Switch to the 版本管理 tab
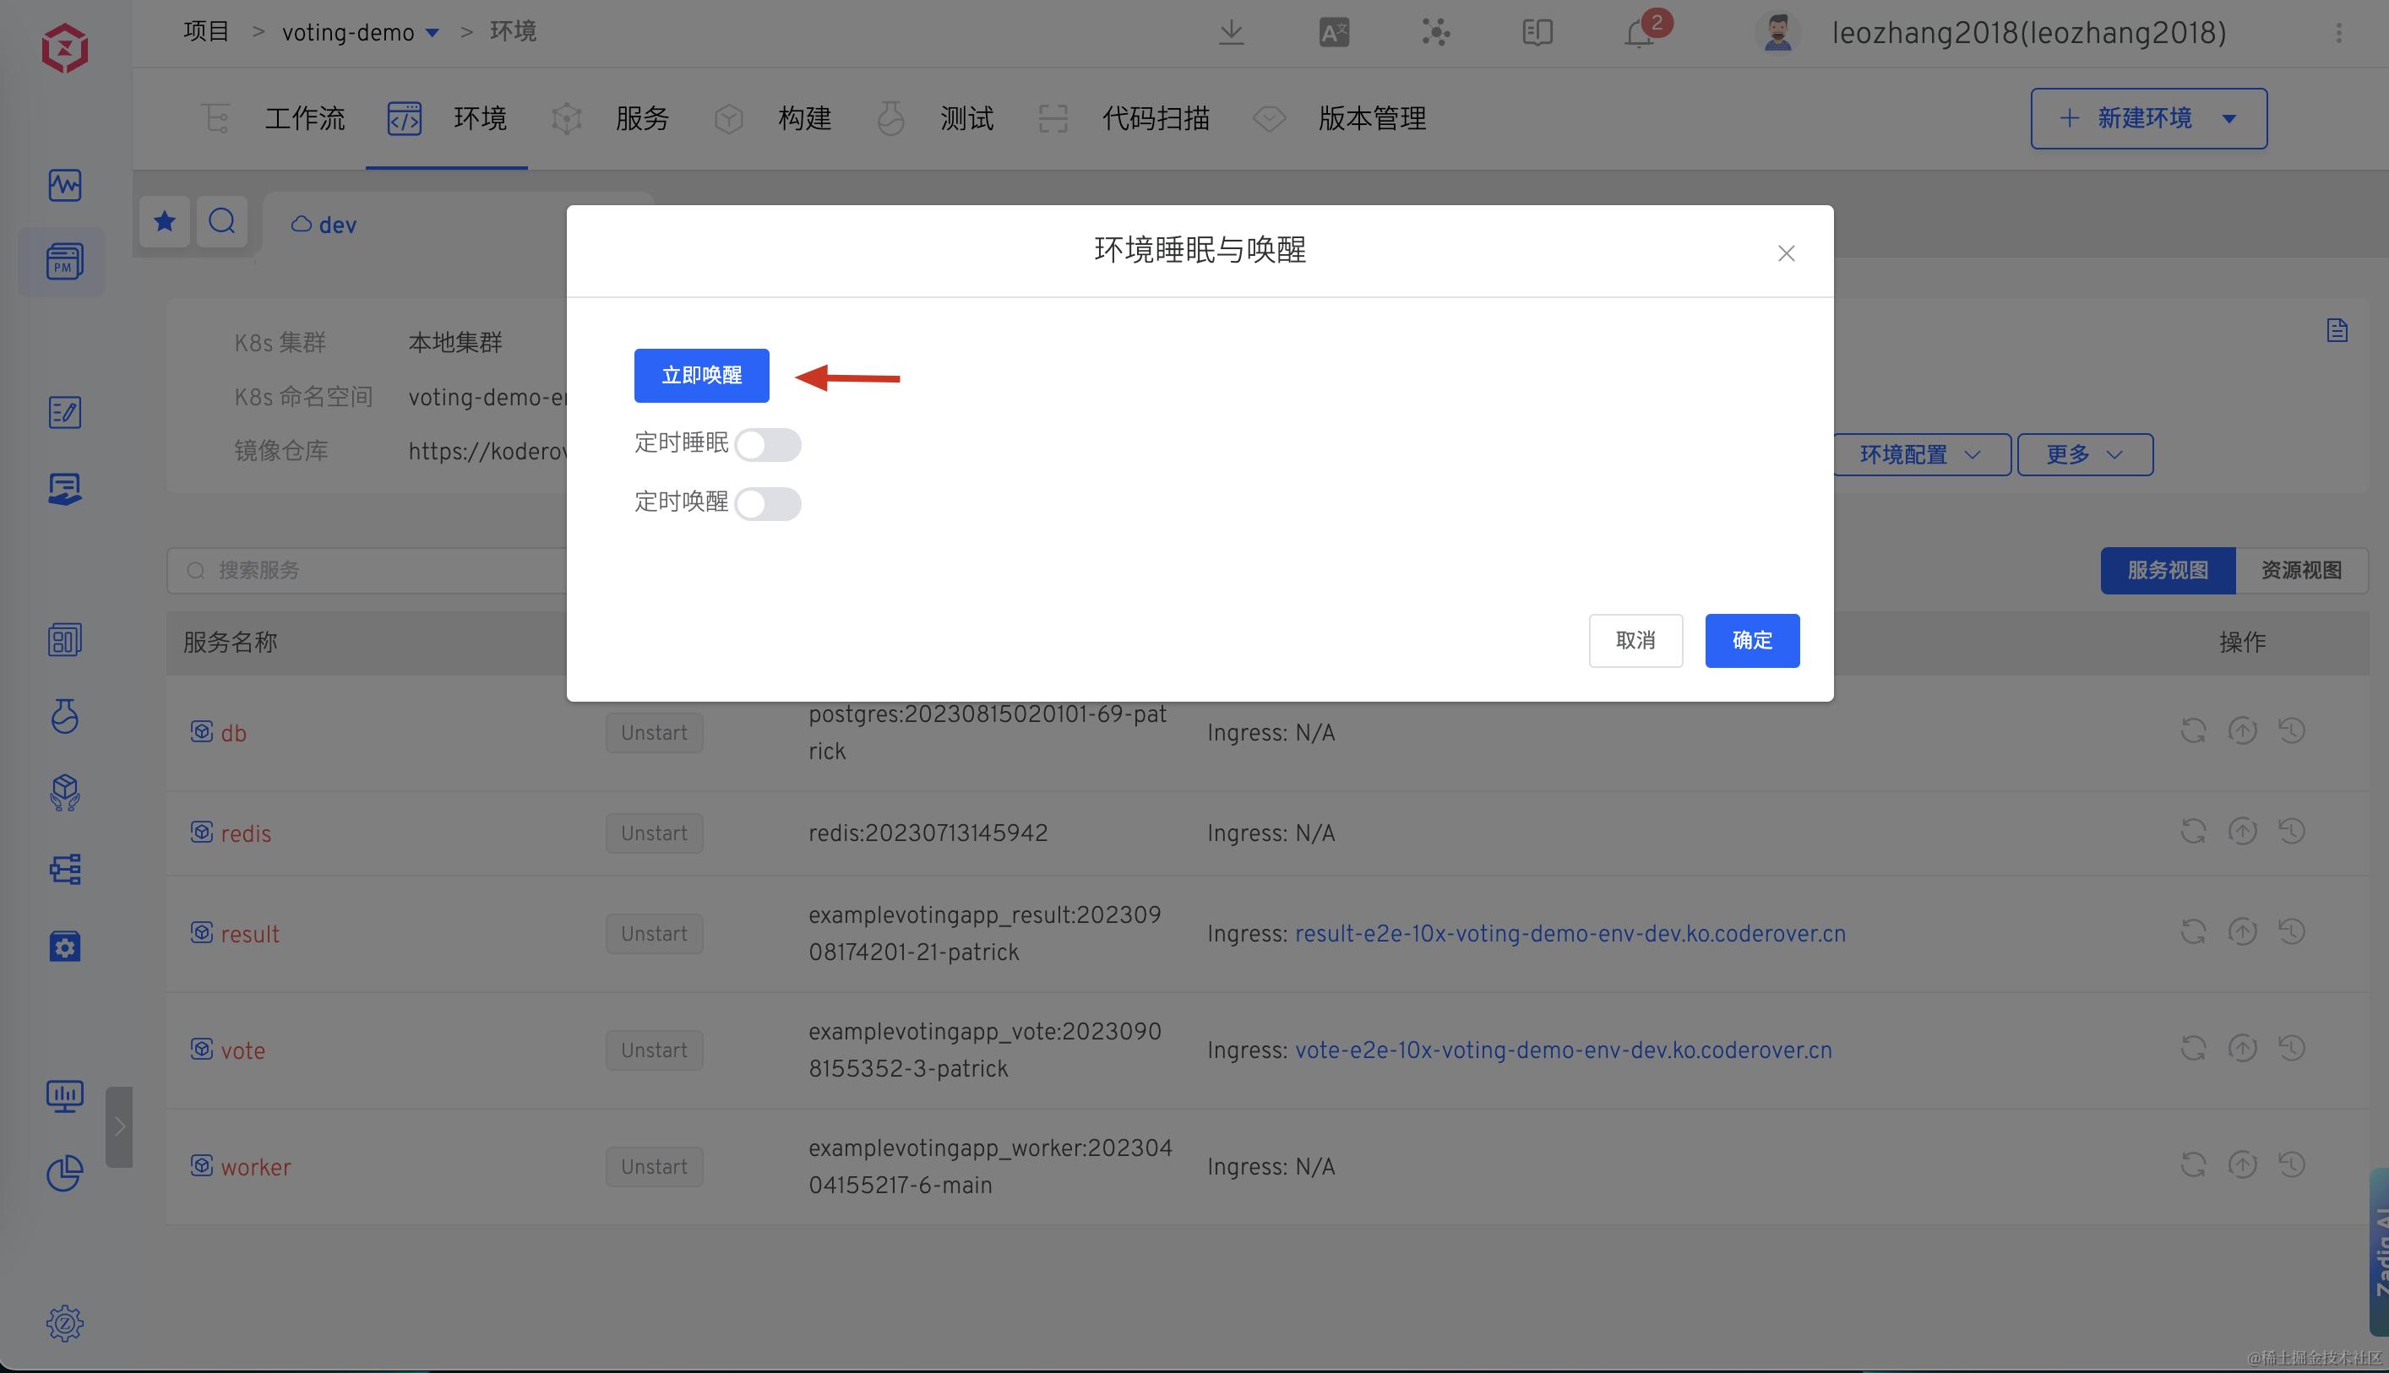This screenshot has height=1373, width=2389. click(x=1371, y=119)
